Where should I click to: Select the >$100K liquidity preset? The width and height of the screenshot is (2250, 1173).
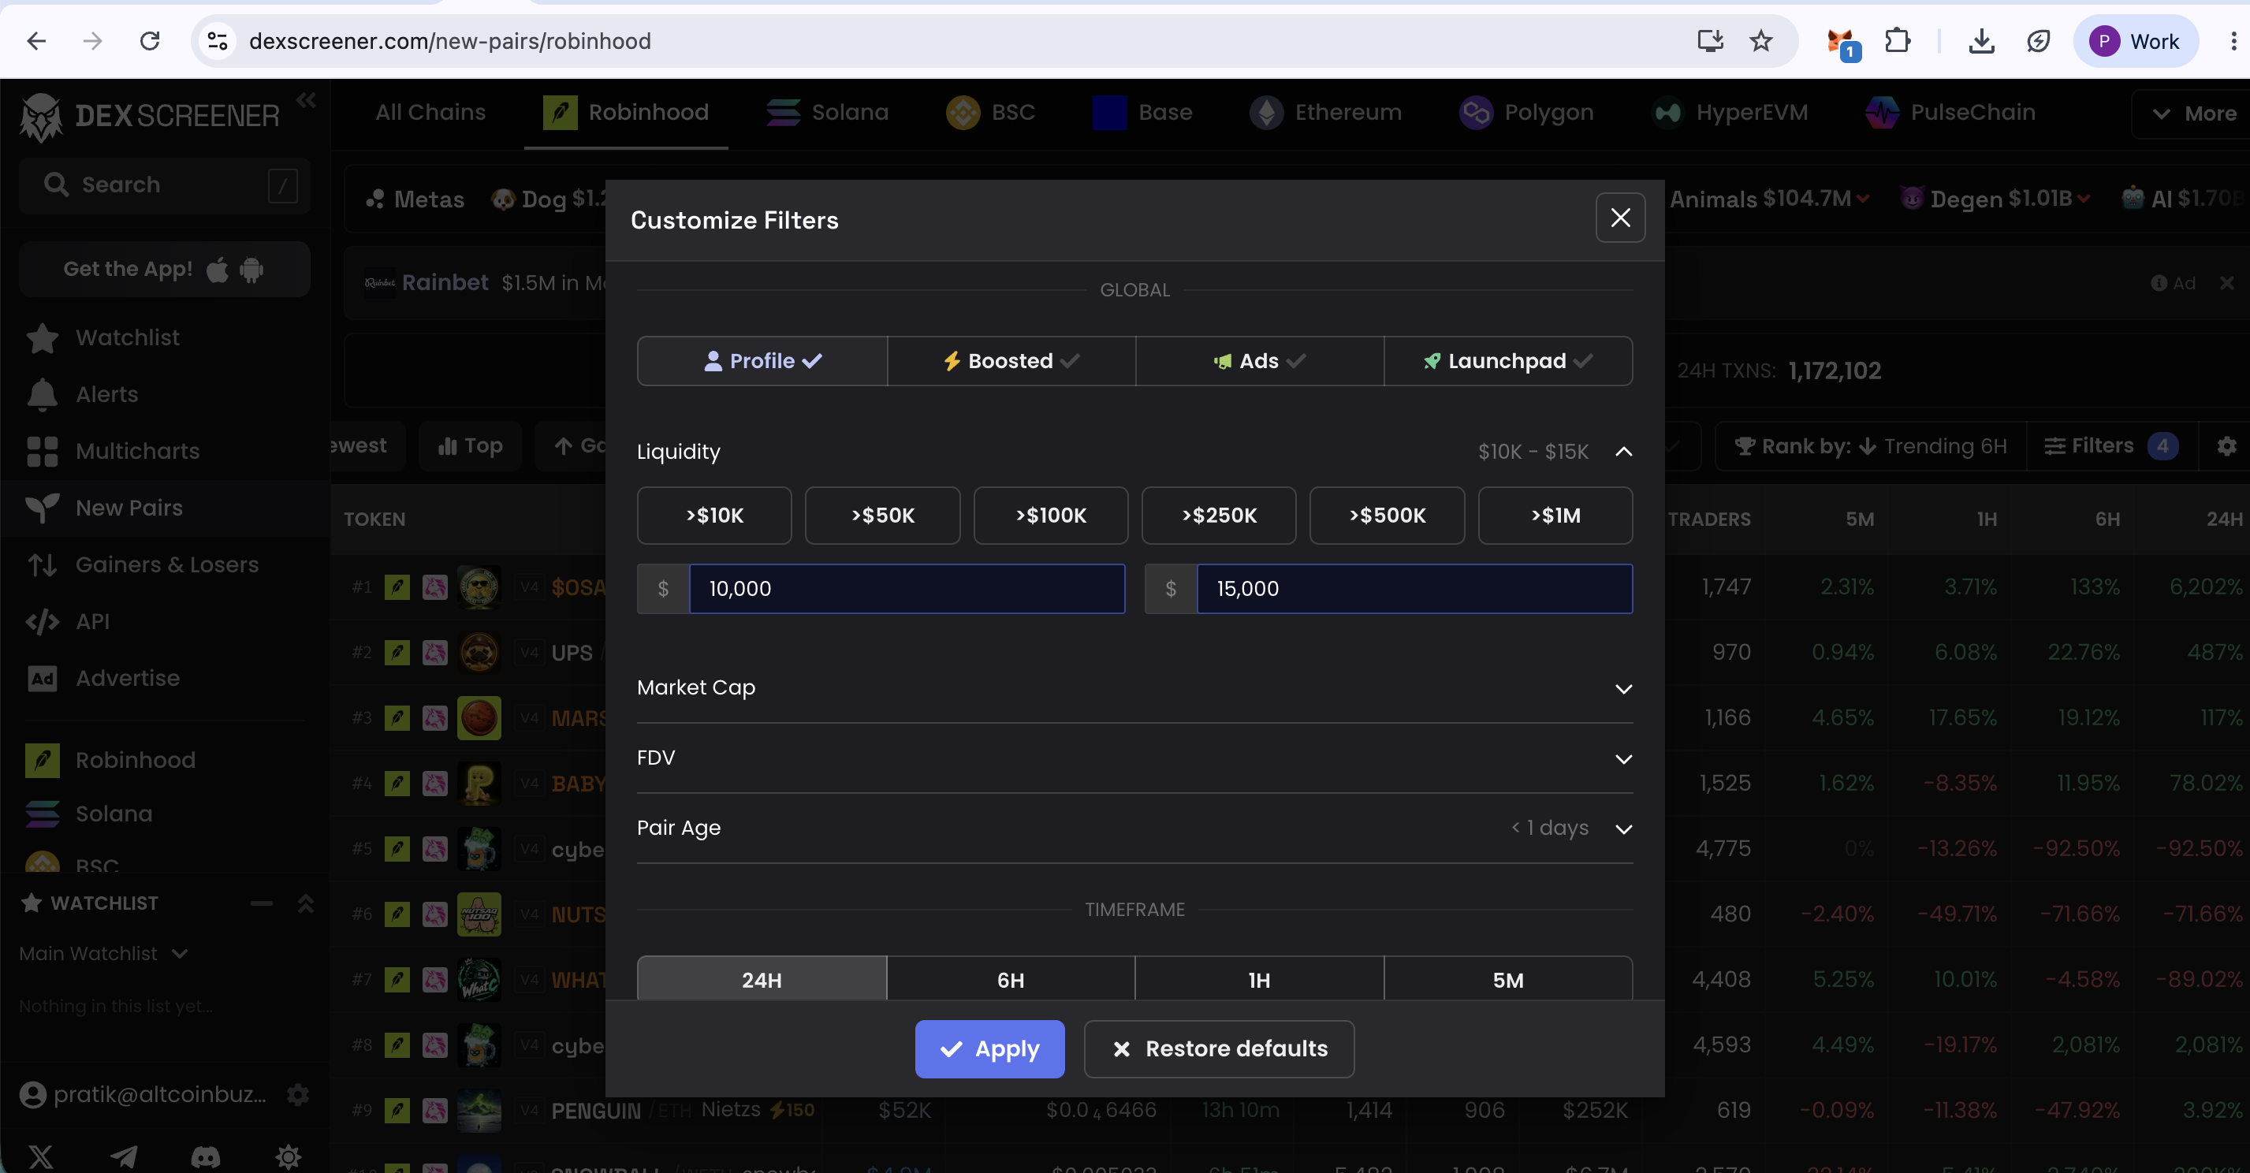1051,516
